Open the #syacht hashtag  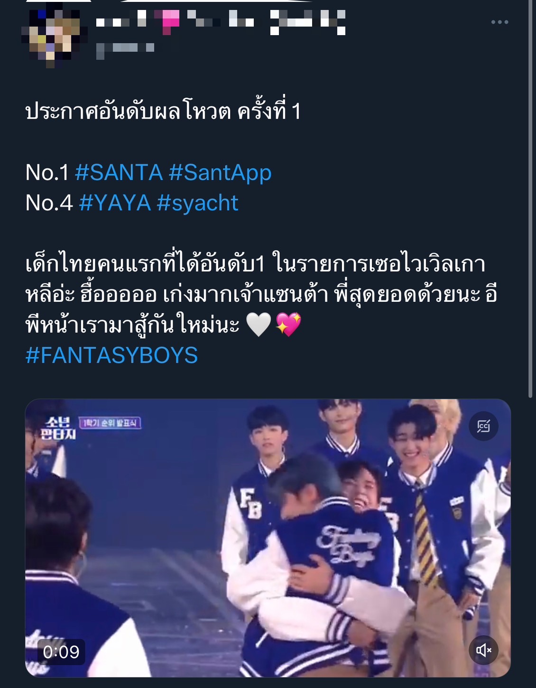tap(197, 204)
